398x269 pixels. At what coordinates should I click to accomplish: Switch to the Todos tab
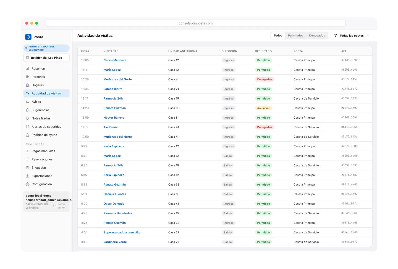278,36
